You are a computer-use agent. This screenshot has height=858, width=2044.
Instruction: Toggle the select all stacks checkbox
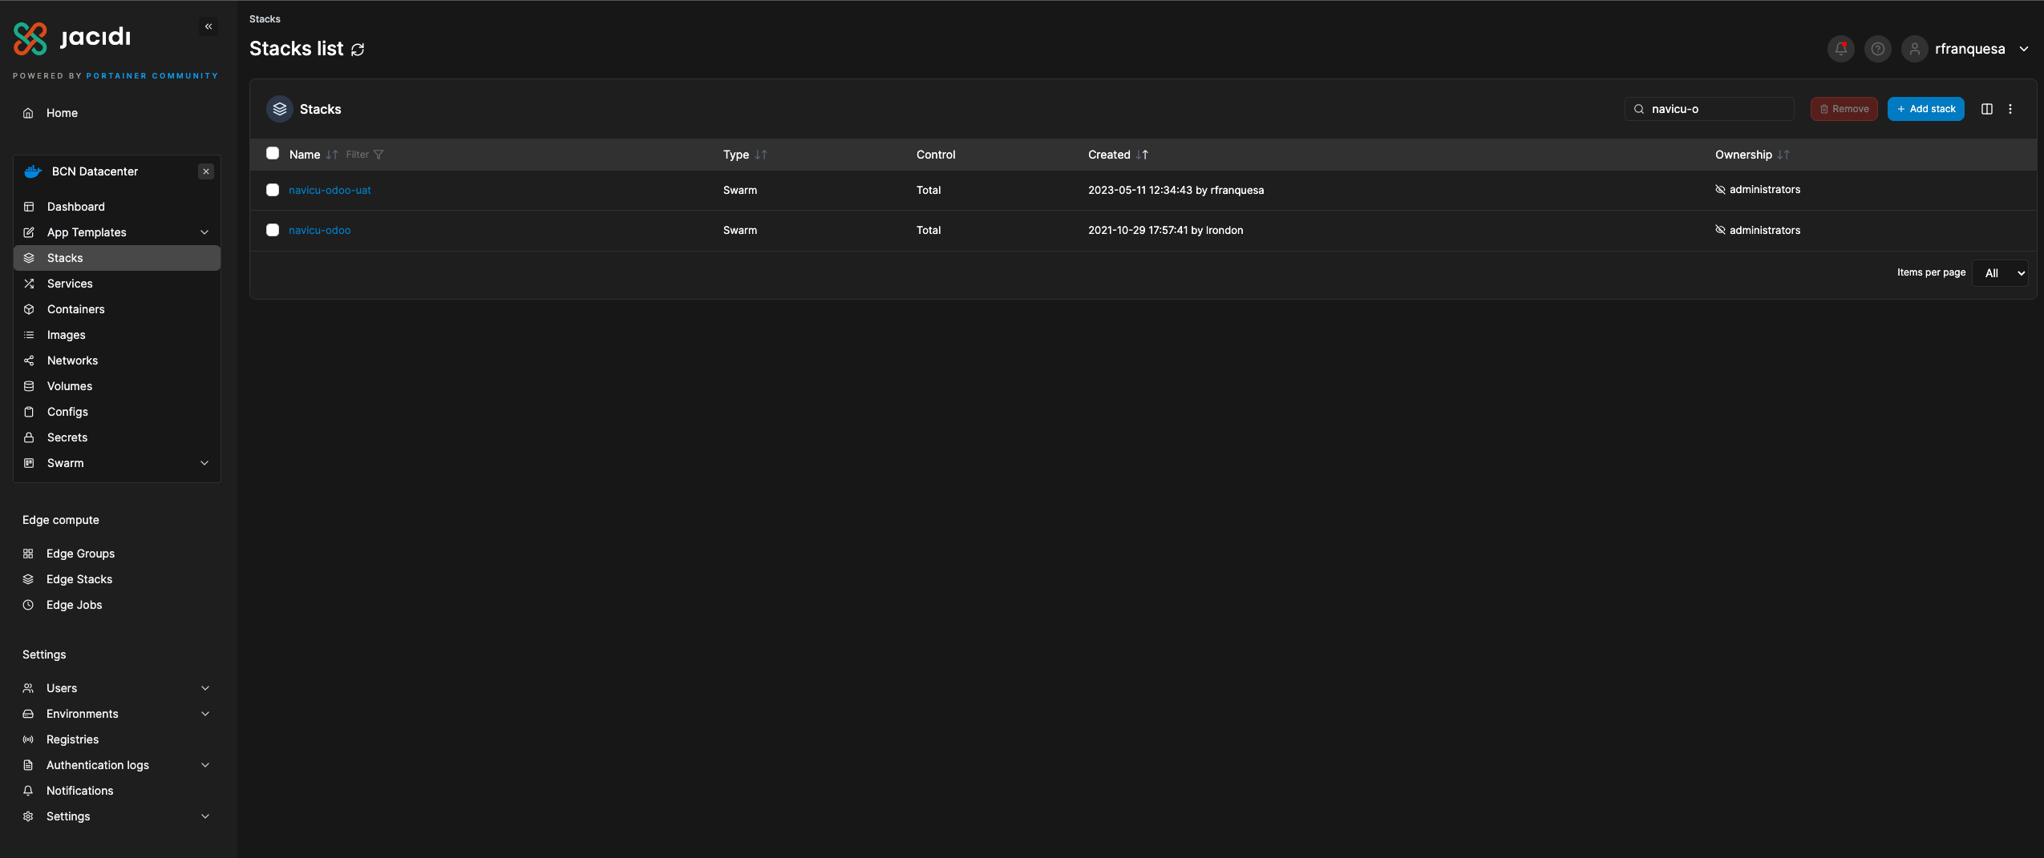(x=273, y=154)
